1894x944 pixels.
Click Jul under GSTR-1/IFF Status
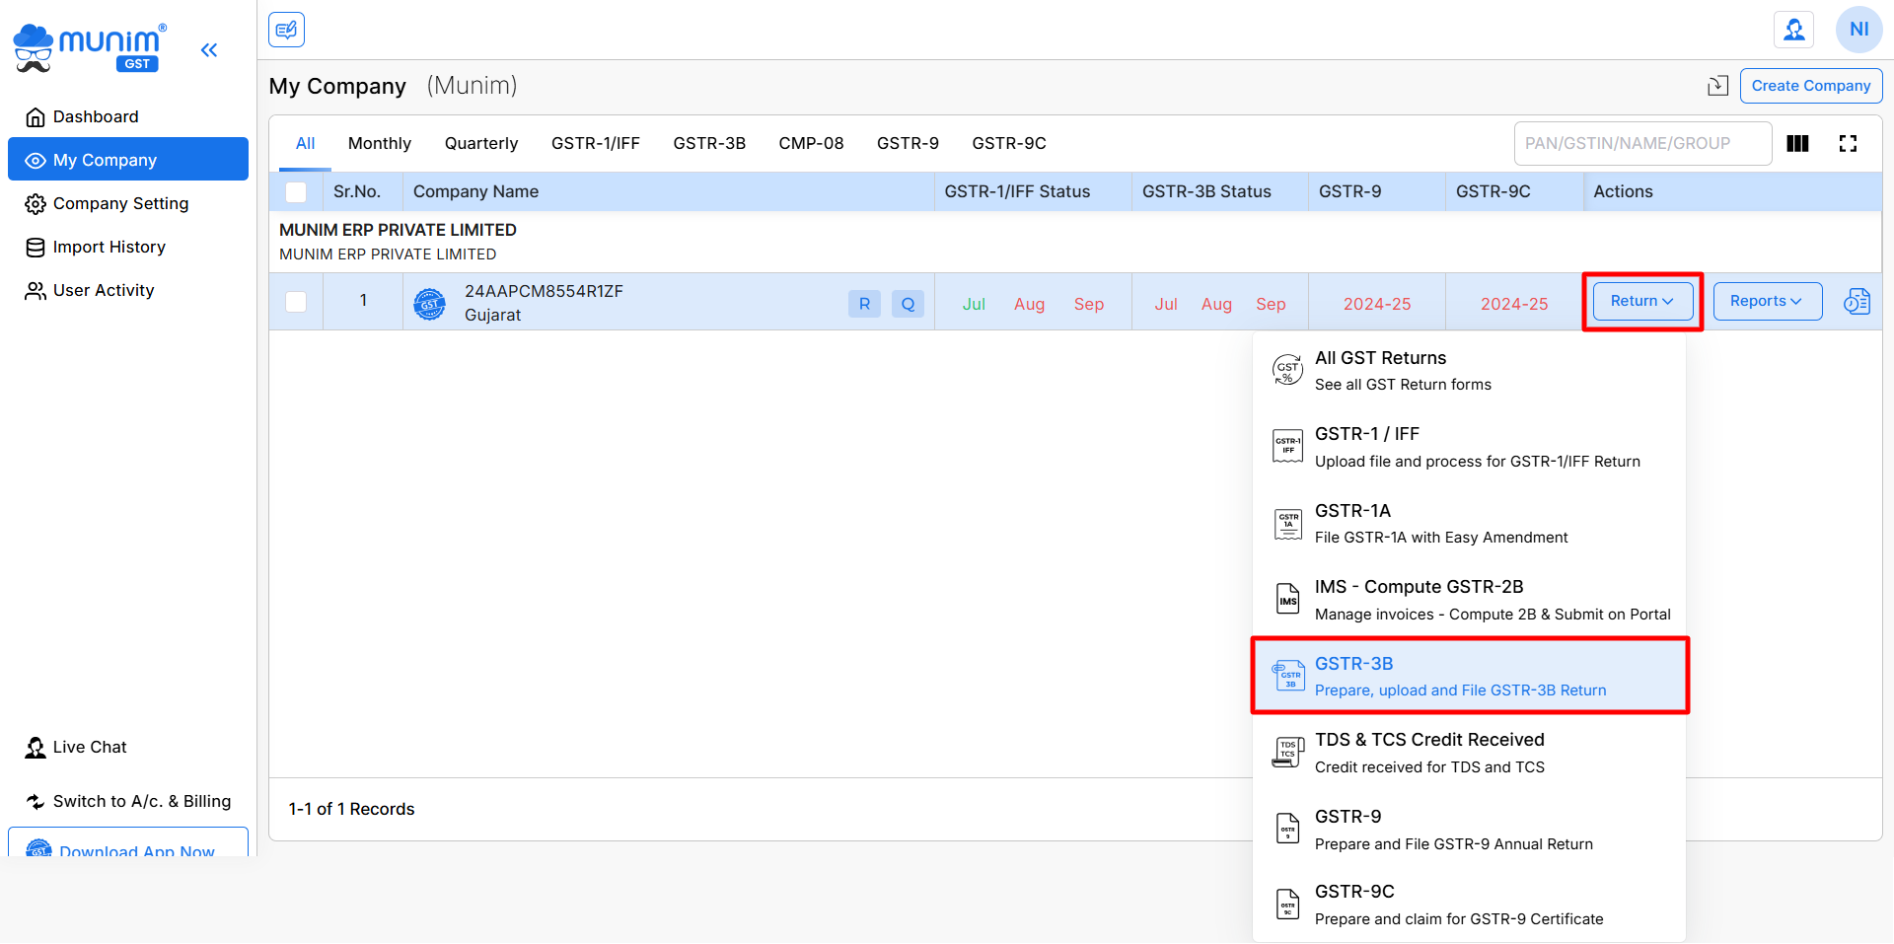click(974, 304)
